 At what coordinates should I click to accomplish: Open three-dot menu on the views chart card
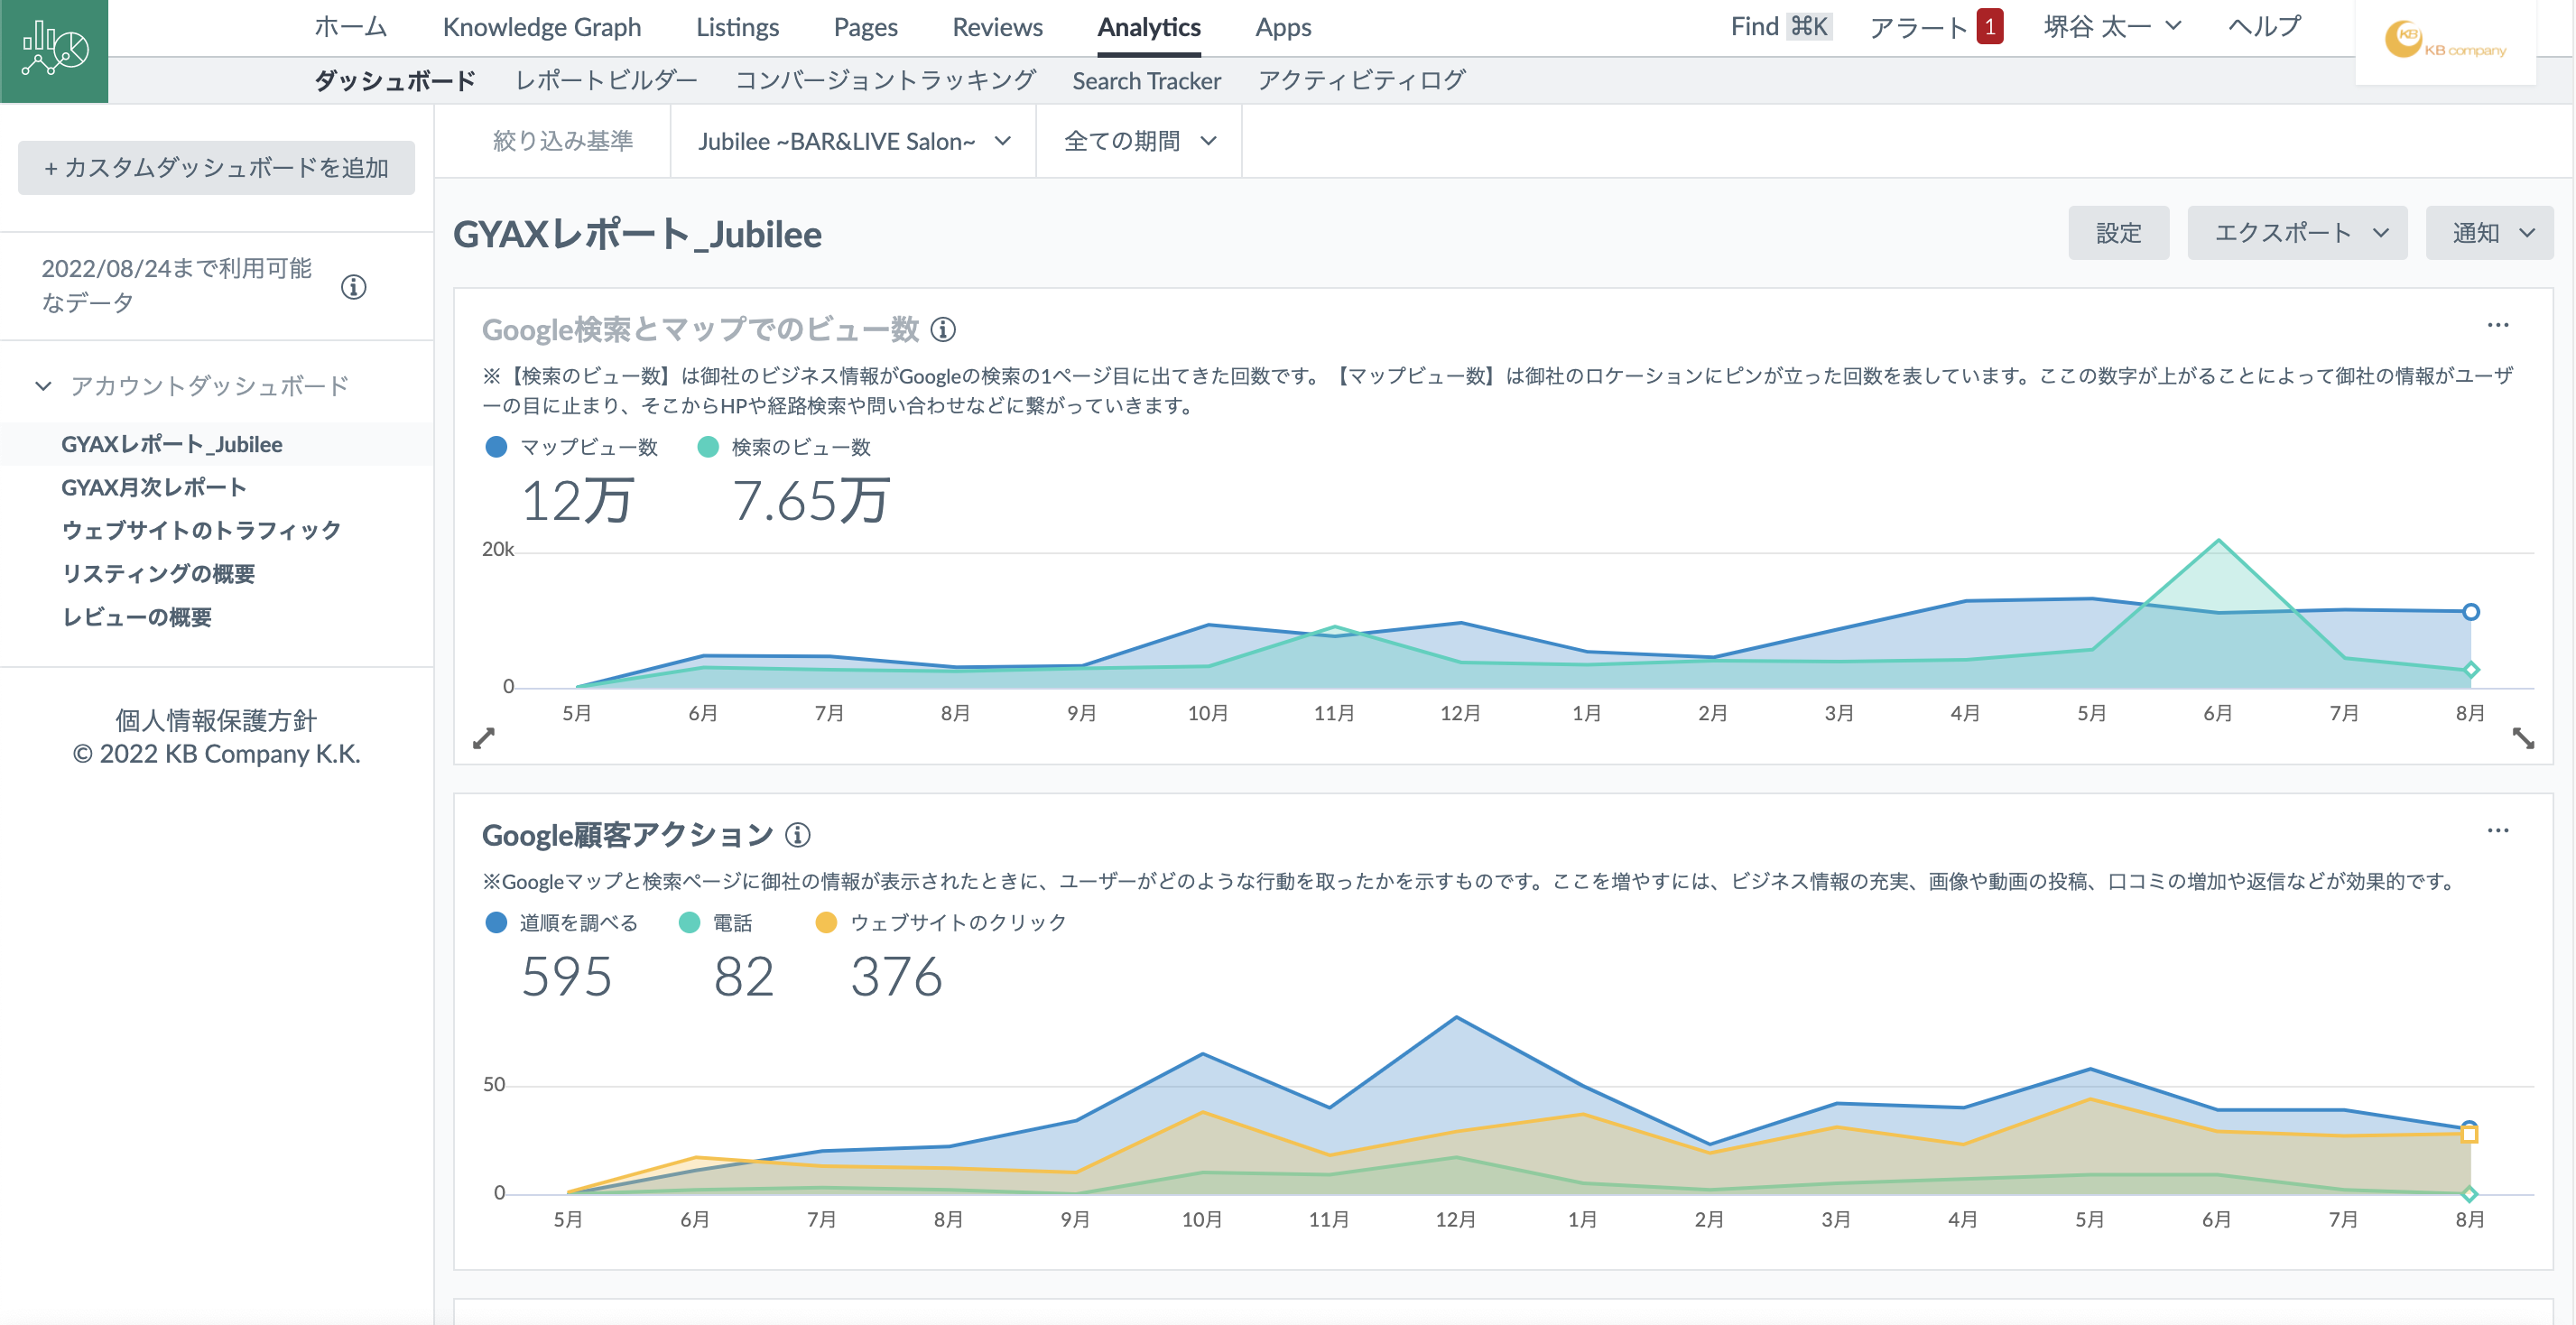click(2497, 325)
